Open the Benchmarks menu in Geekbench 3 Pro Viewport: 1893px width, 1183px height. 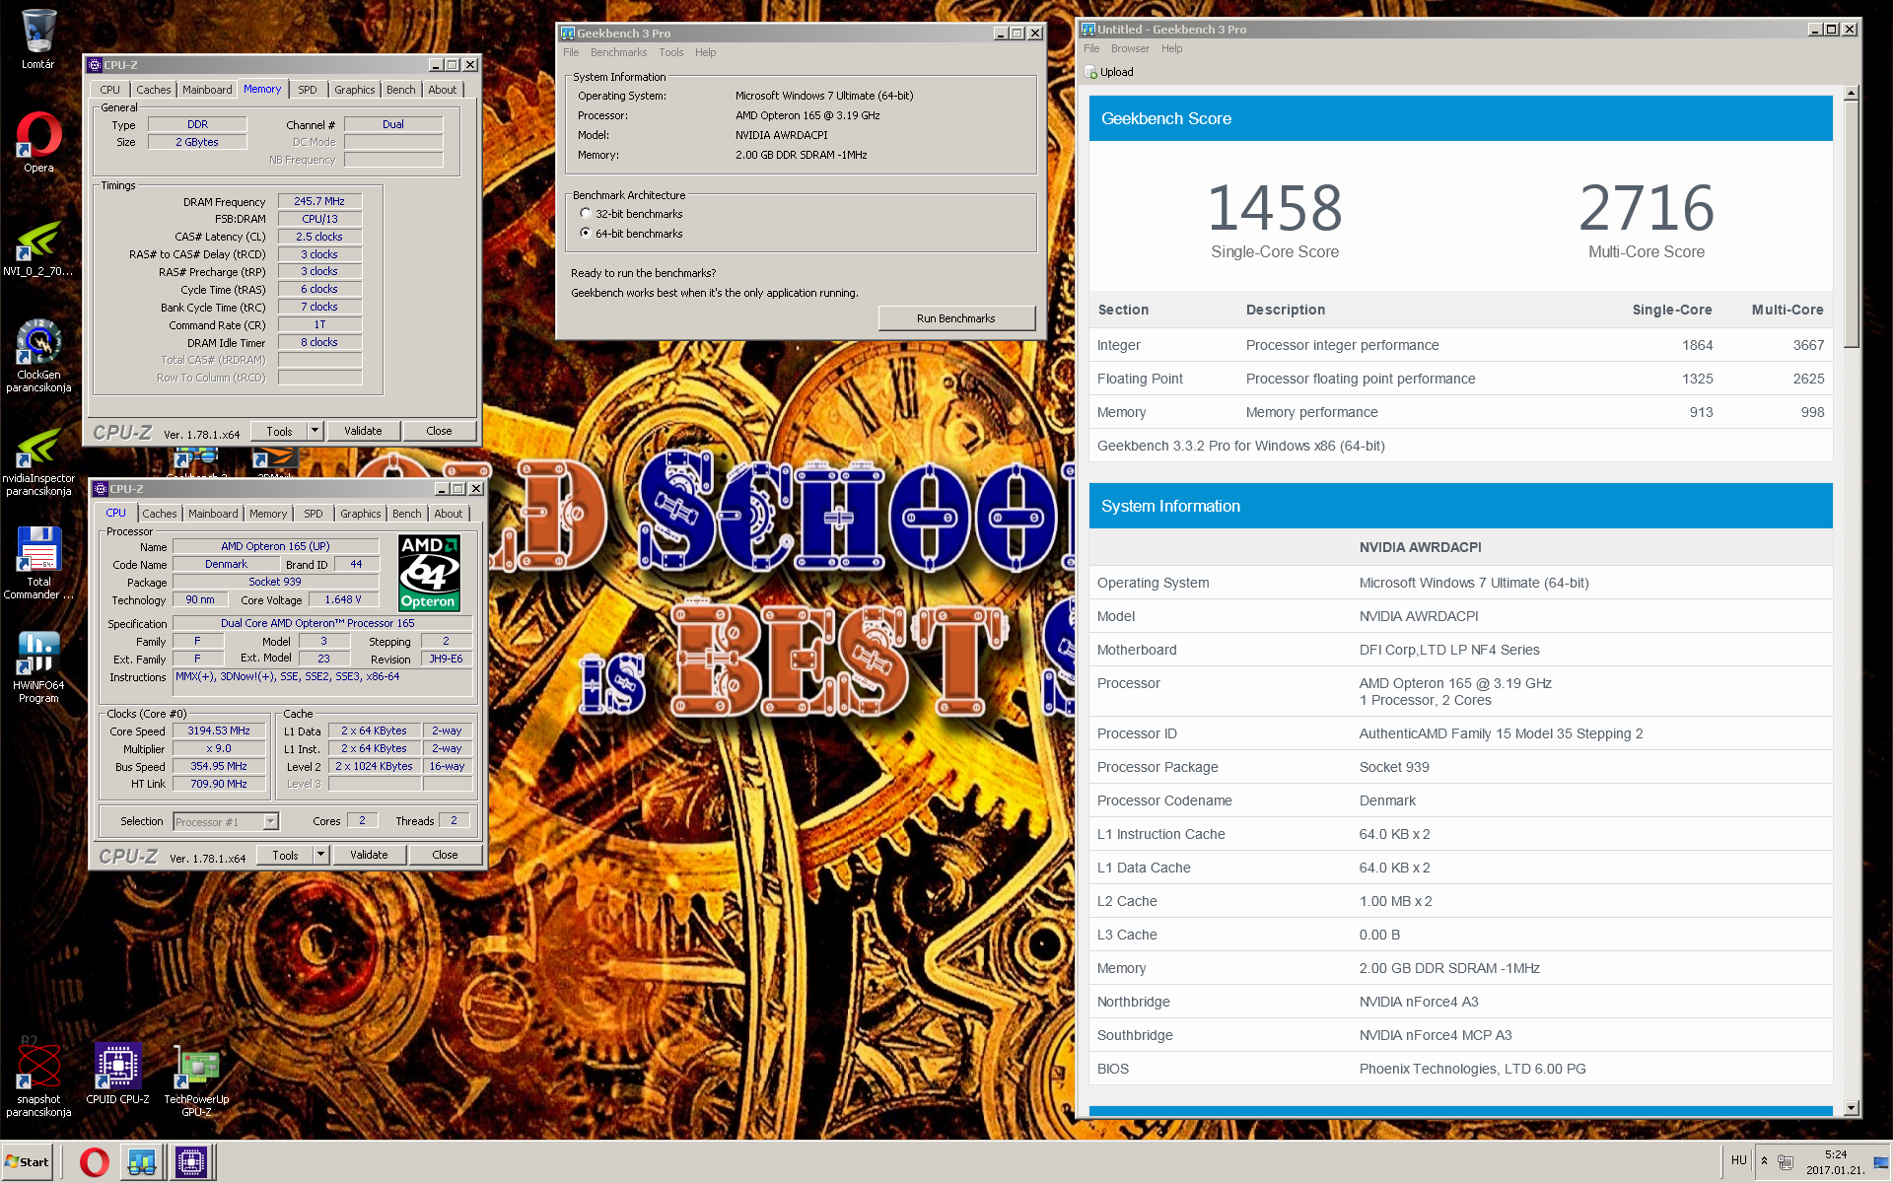(618, 53)
